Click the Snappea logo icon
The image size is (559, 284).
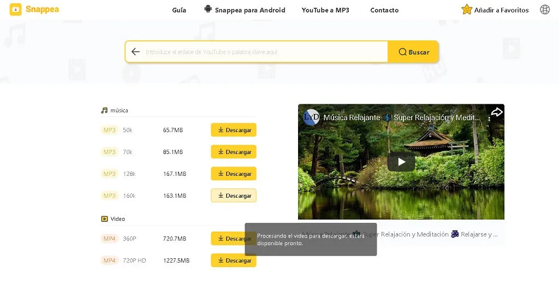pyautogui.click(x=16, y=10)
